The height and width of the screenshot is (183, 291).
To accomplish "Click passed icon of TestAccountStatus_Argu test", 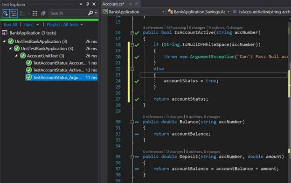I will click(x=29, y=77).
